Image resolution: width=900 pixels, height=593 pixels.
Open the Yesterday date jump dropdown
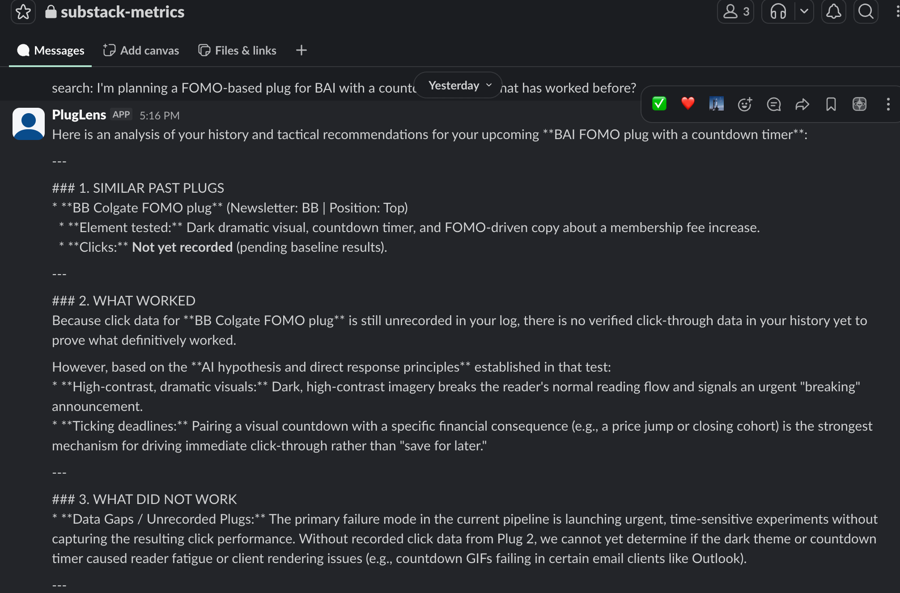tap(458, 85)
